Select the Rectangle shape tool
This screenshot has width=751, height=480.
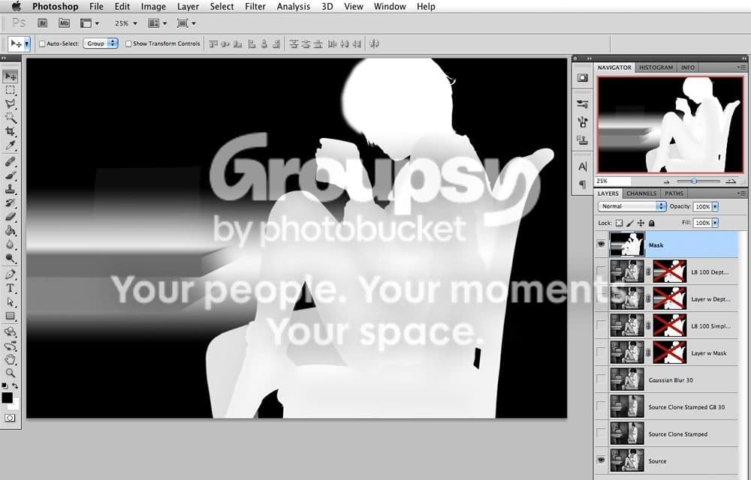10,316
